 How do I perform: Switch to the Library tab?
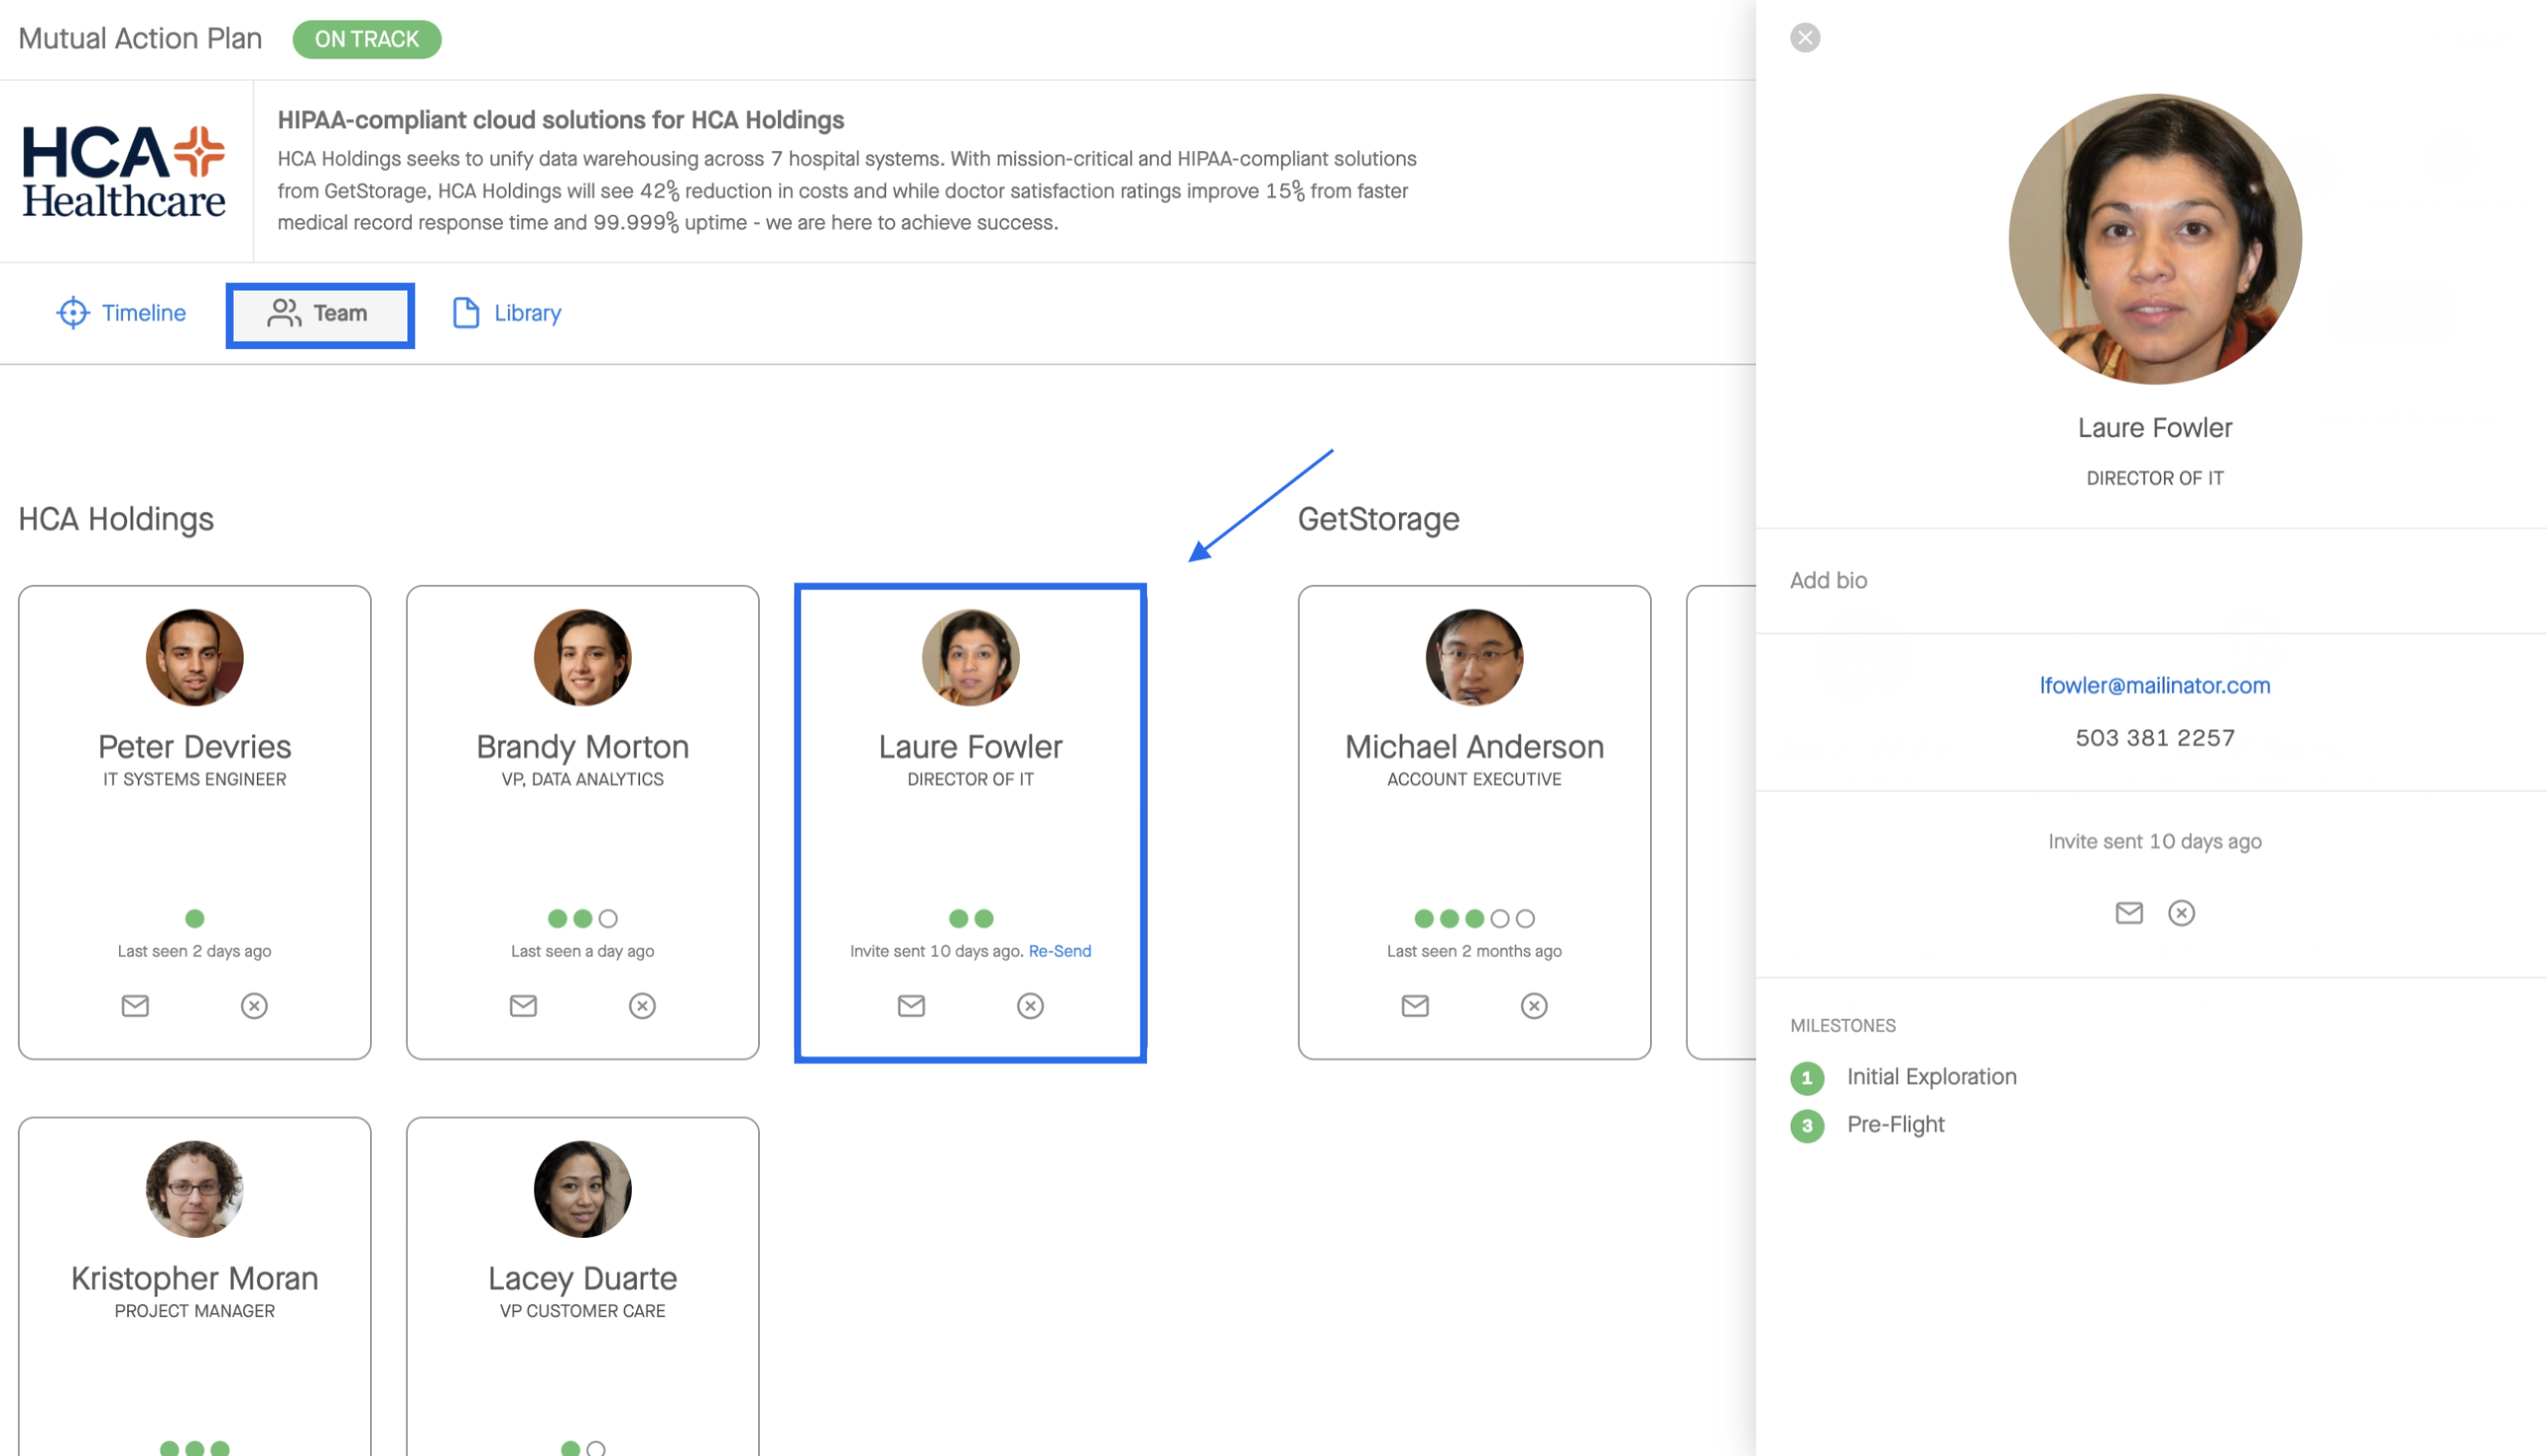pyautogui.click(x=507, y=313)
